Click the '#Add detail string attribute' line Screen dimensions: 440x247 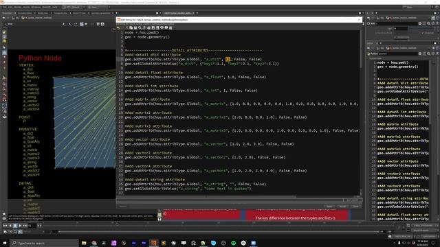[155, 180]
